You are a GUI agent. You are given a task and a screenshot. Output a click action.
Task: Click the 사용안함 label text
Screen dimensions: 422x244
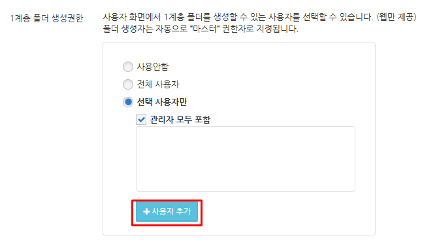coord(153,67)
